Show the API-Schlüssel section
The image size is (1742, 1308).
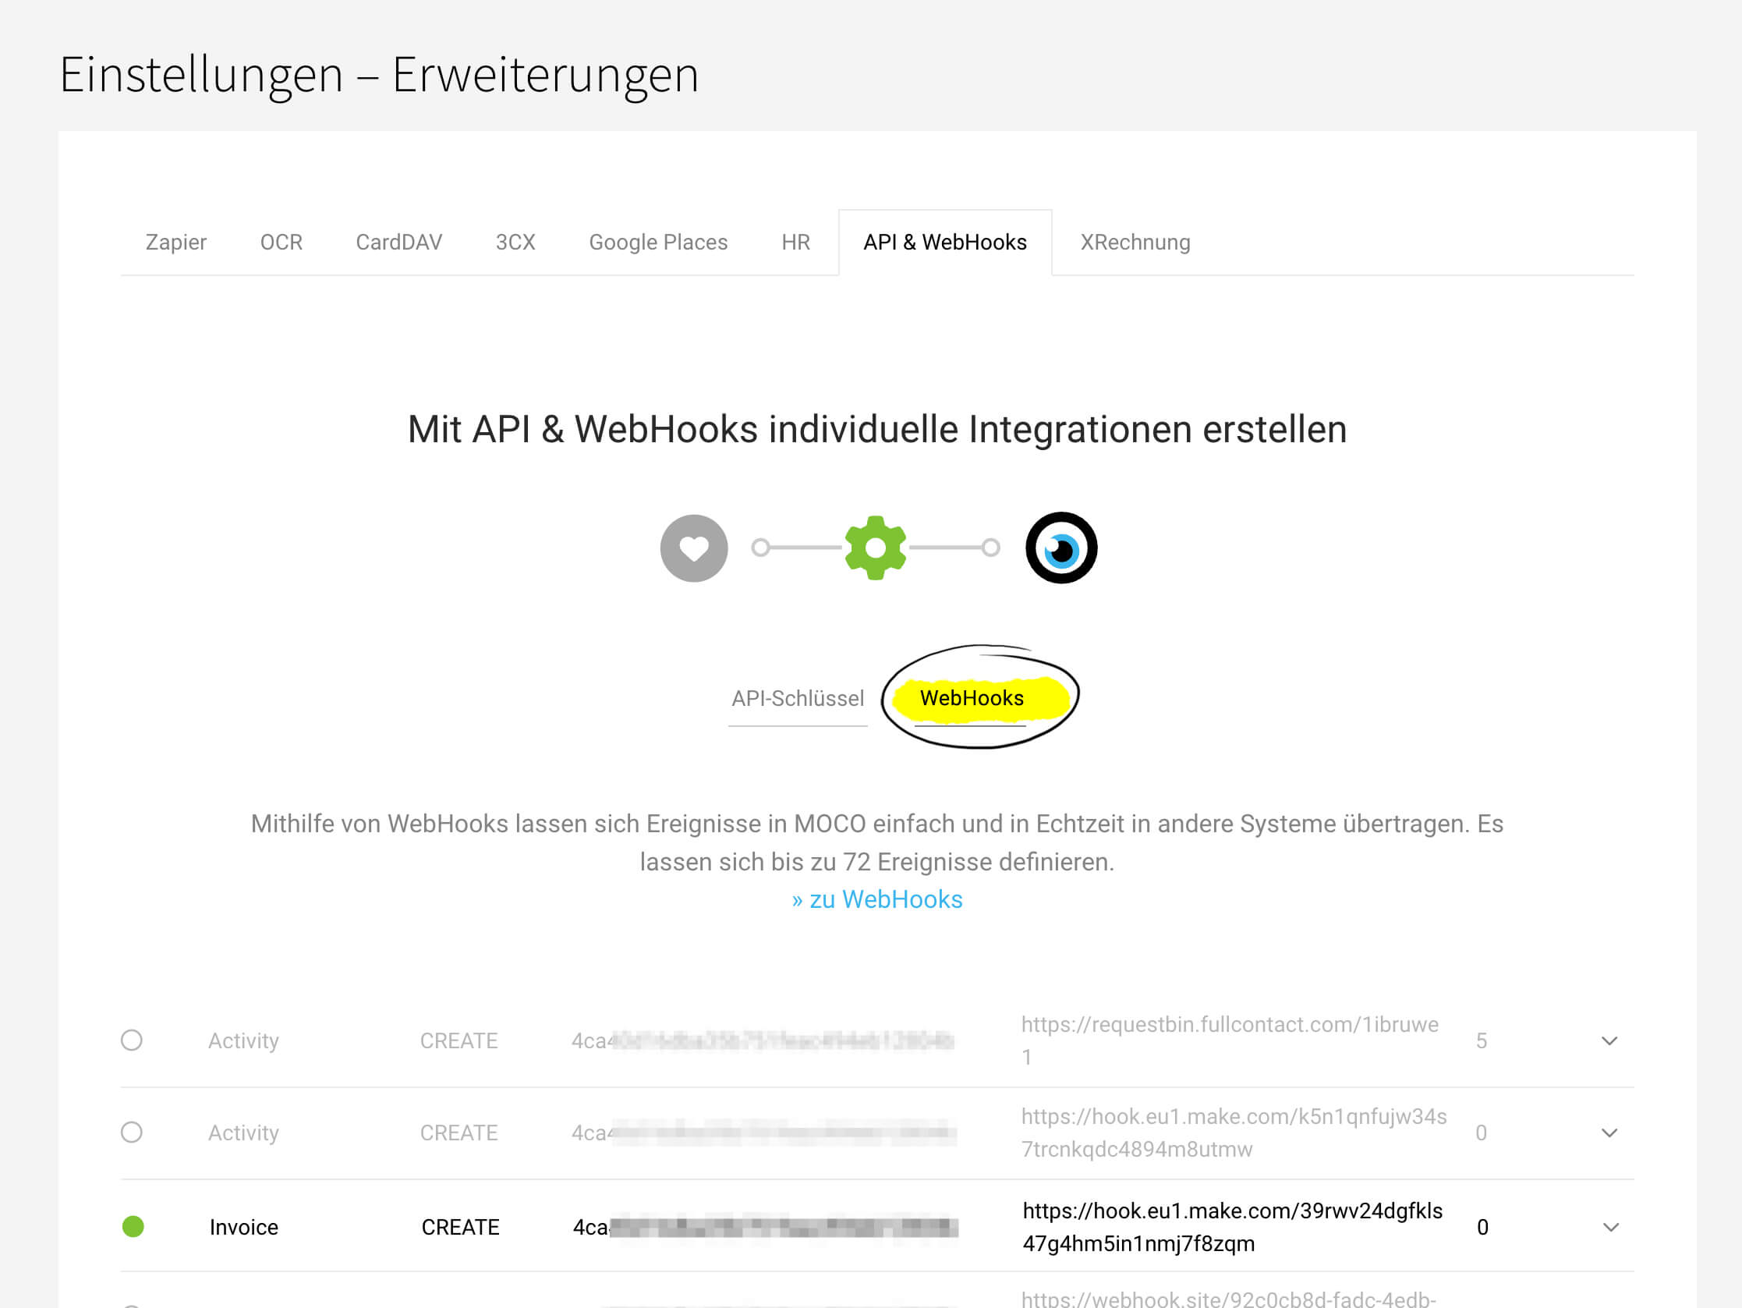(x=797, y=698)
